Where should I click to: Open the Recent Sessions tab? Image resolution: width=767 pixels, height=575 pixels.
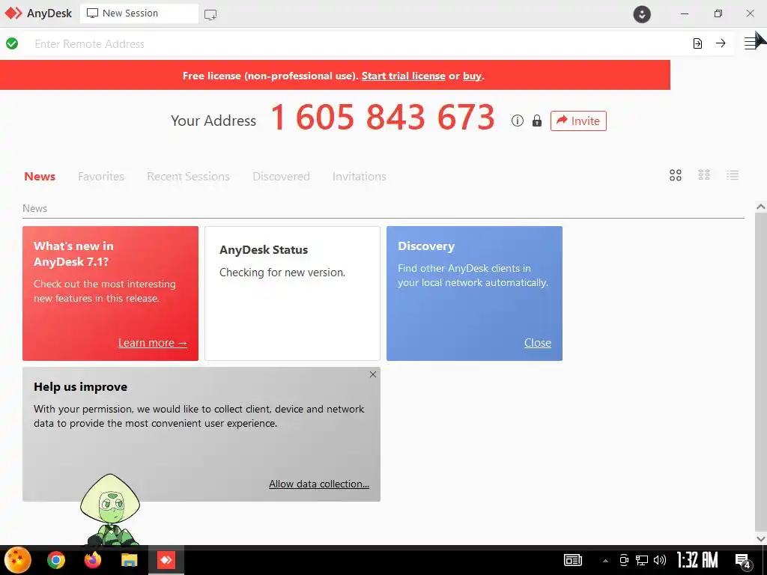(x=188, y=177)
